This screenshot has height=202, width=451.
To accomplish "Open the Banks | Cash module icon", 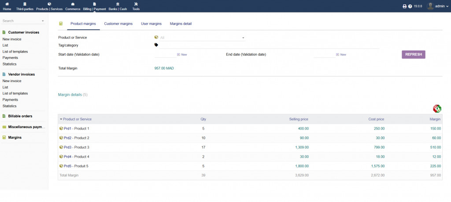I will (117, 4).
